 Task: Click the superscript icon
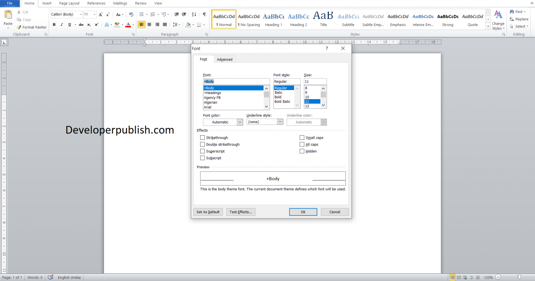point(96,24)
